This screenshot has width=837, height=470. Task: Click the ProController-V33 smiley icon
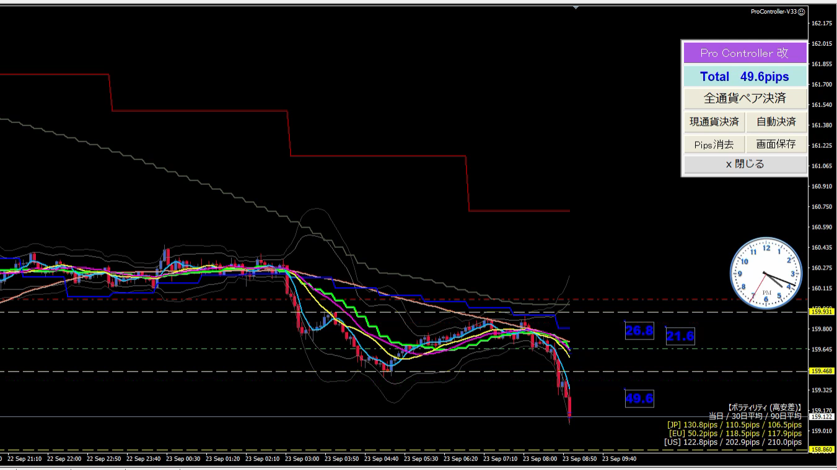(801, 12)
